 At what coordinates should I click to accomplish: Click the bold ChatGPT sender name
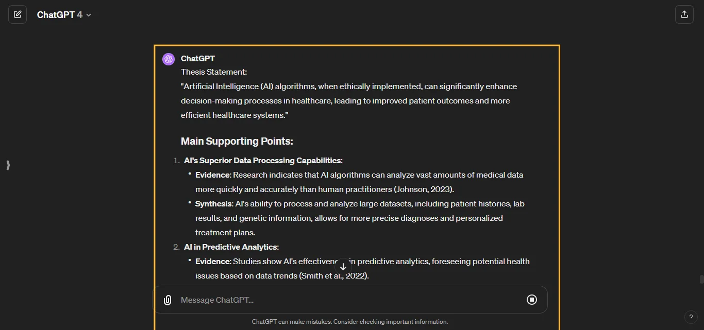(x=198, y=59)
